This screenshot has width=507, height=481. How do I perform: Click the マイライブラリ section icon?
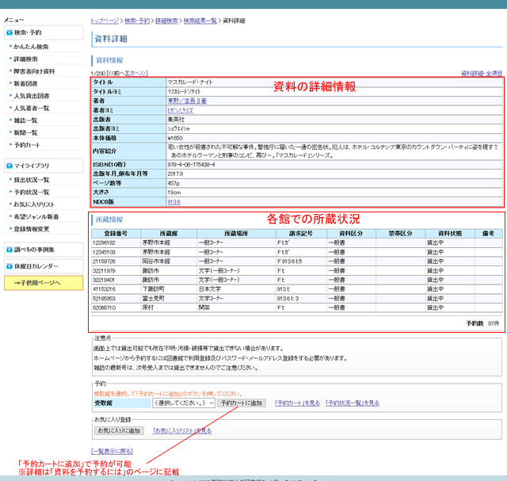tap(10, 166)
